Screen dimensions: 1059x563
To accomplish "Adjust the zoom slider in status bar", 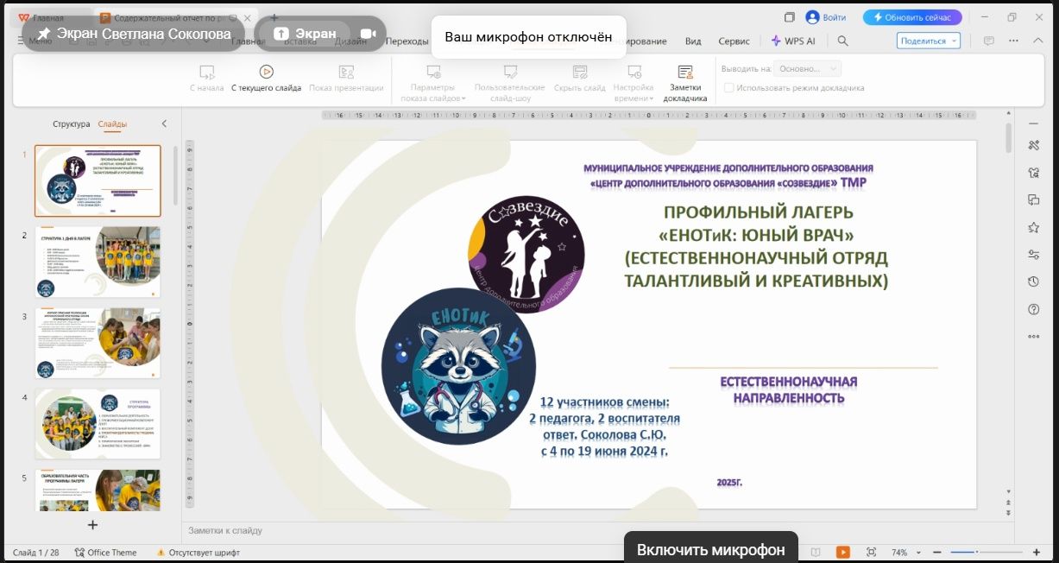I will [x=987, y=552].
